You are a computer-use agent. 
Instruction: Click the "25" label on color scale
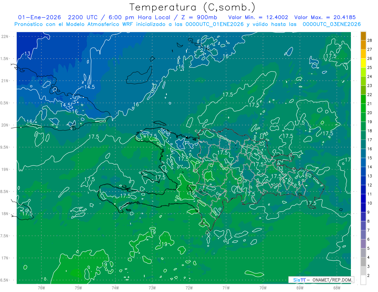tap(370, 67)
